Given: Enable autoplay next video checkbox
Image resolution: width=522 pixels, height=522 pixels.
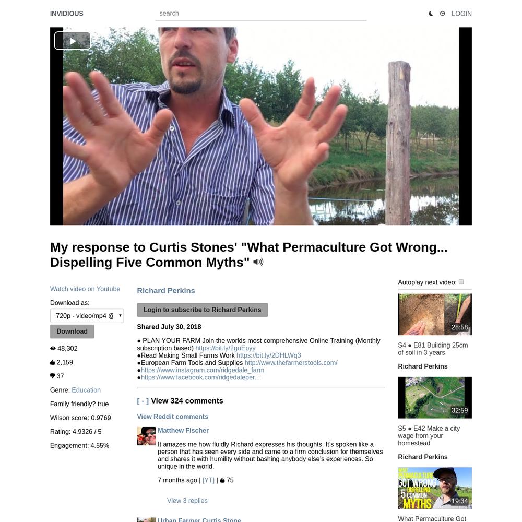Looking at the screenshot, I should pyautogui.click(x=461, y=282).
